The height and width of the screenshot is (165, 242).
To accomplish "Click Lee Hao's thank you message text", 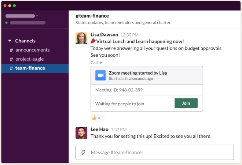I will (x=151, y=136).
